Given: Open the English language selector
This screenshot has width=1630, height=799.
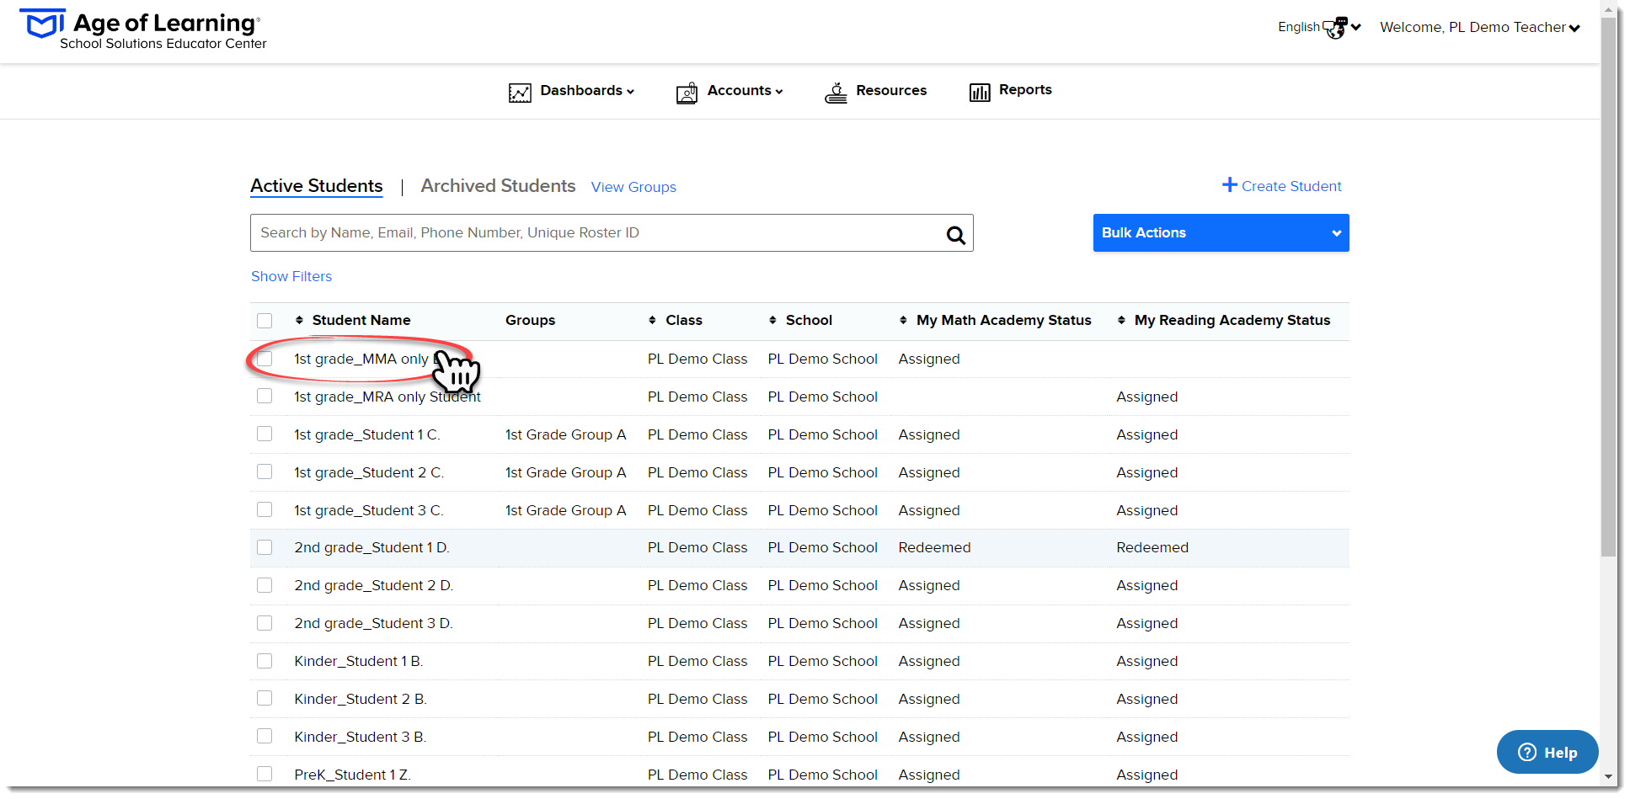Looking at the screenshot, I should tap(1319, 27).
